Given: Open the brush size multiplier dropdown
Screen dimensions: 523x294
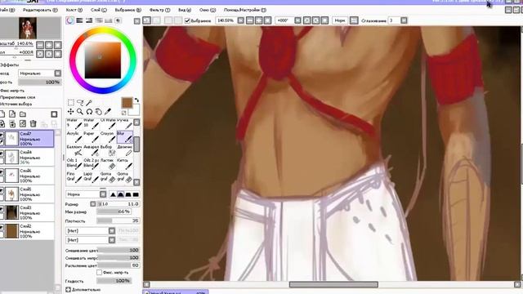Looking at the screenshot, I should click(x=93, y=203).
